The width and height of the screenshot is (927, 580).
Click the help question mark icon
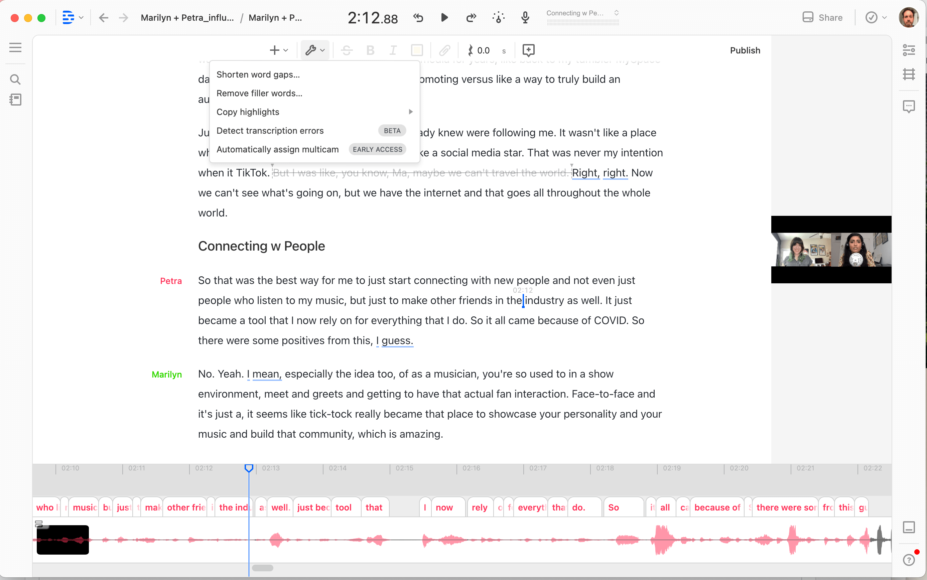(x=909, y=560)
